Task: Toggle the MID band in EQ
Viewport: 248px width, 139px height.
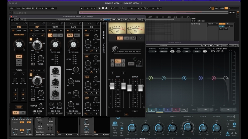Action: pos(87,56)
